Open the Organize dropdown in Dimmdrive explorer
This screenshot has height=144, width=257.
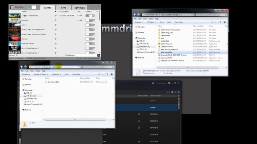(139, 22)
